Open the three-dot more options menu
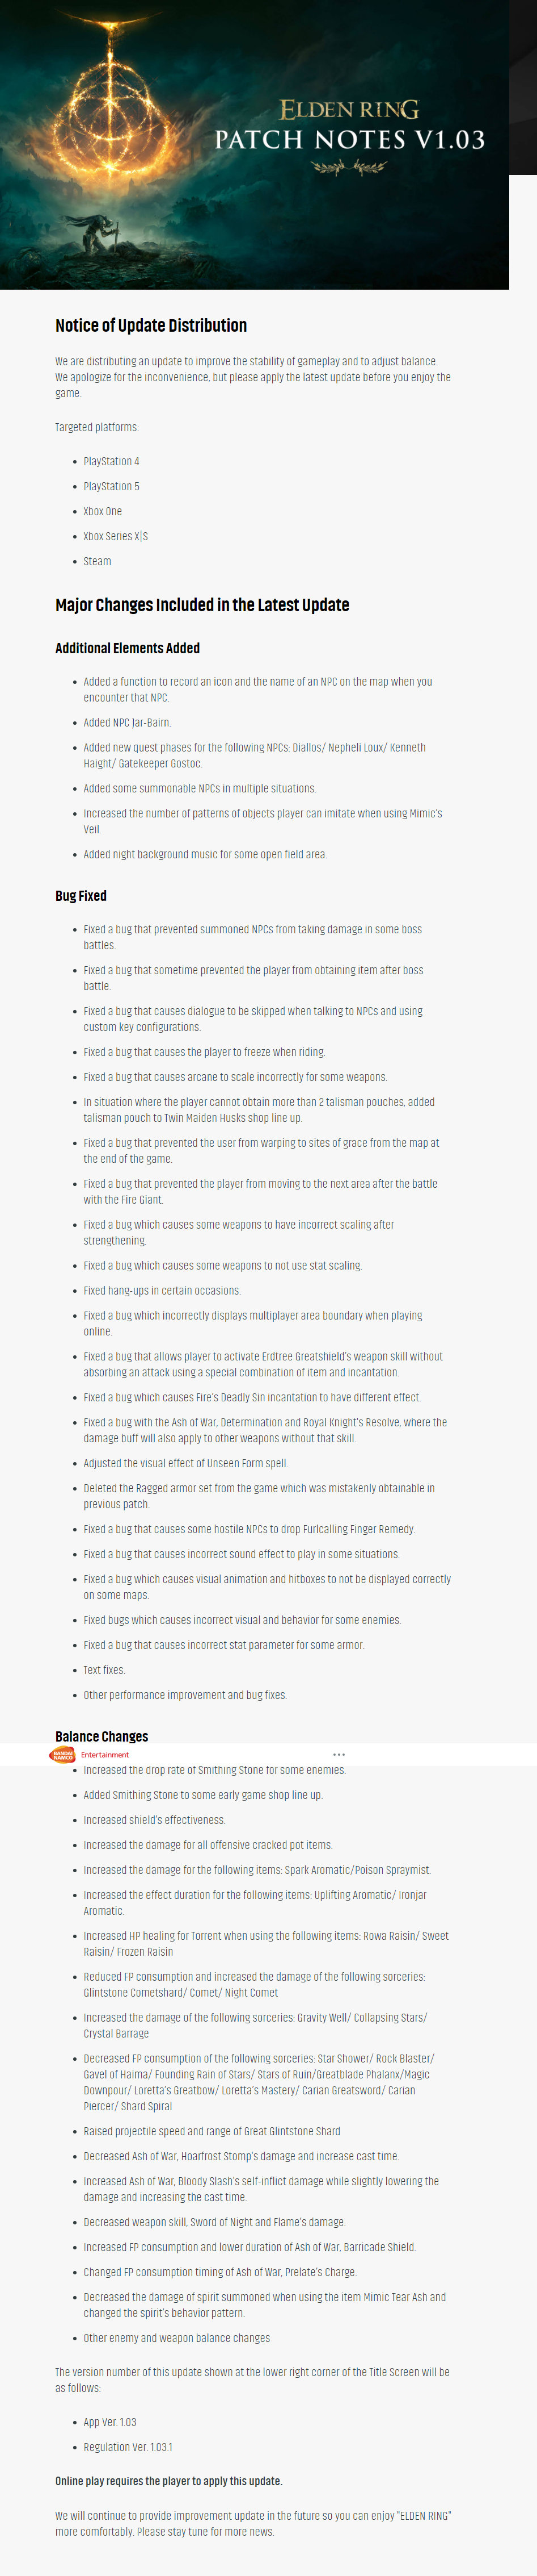 (x=339, y=1754)
